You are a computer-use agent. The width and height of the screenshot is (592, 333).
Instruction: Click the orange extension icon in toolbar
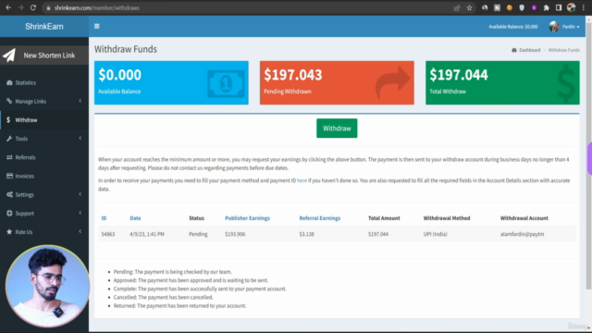click(510, 7)
